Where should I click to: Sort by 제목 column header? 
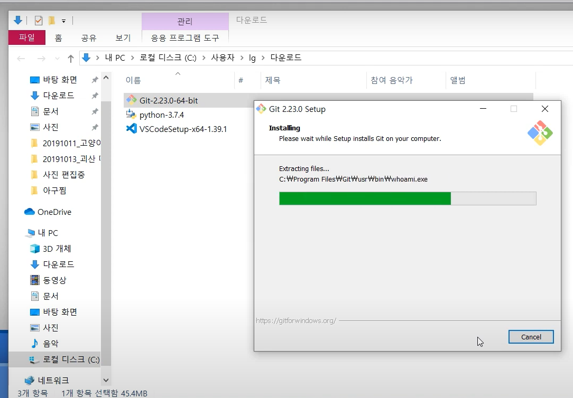(313, 80)
